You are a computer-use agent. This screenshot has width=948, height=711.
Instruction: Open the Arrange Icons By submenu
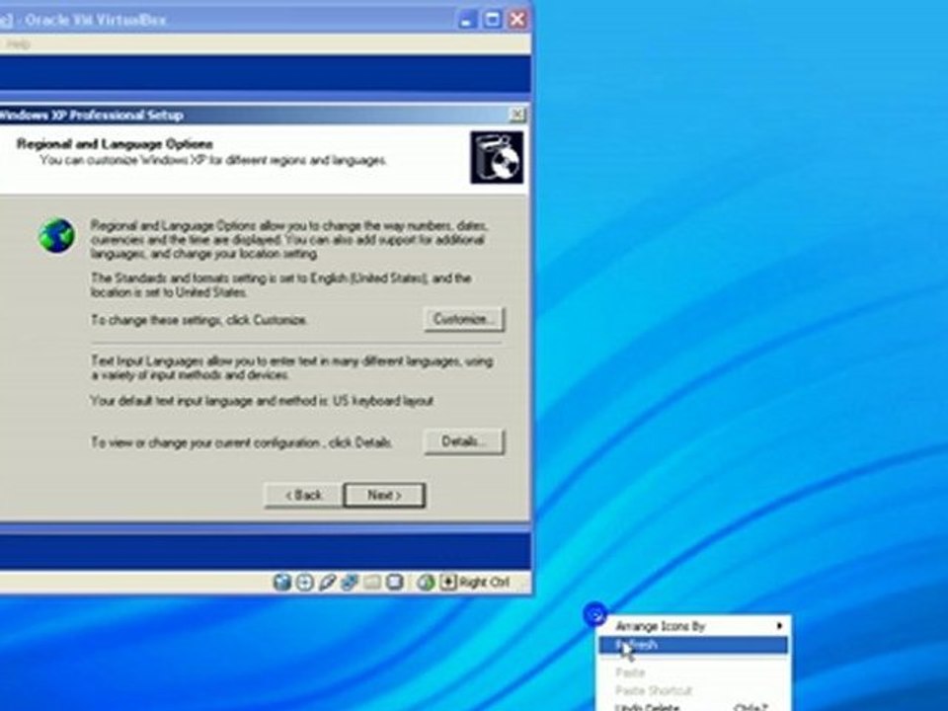pos(693,626)
